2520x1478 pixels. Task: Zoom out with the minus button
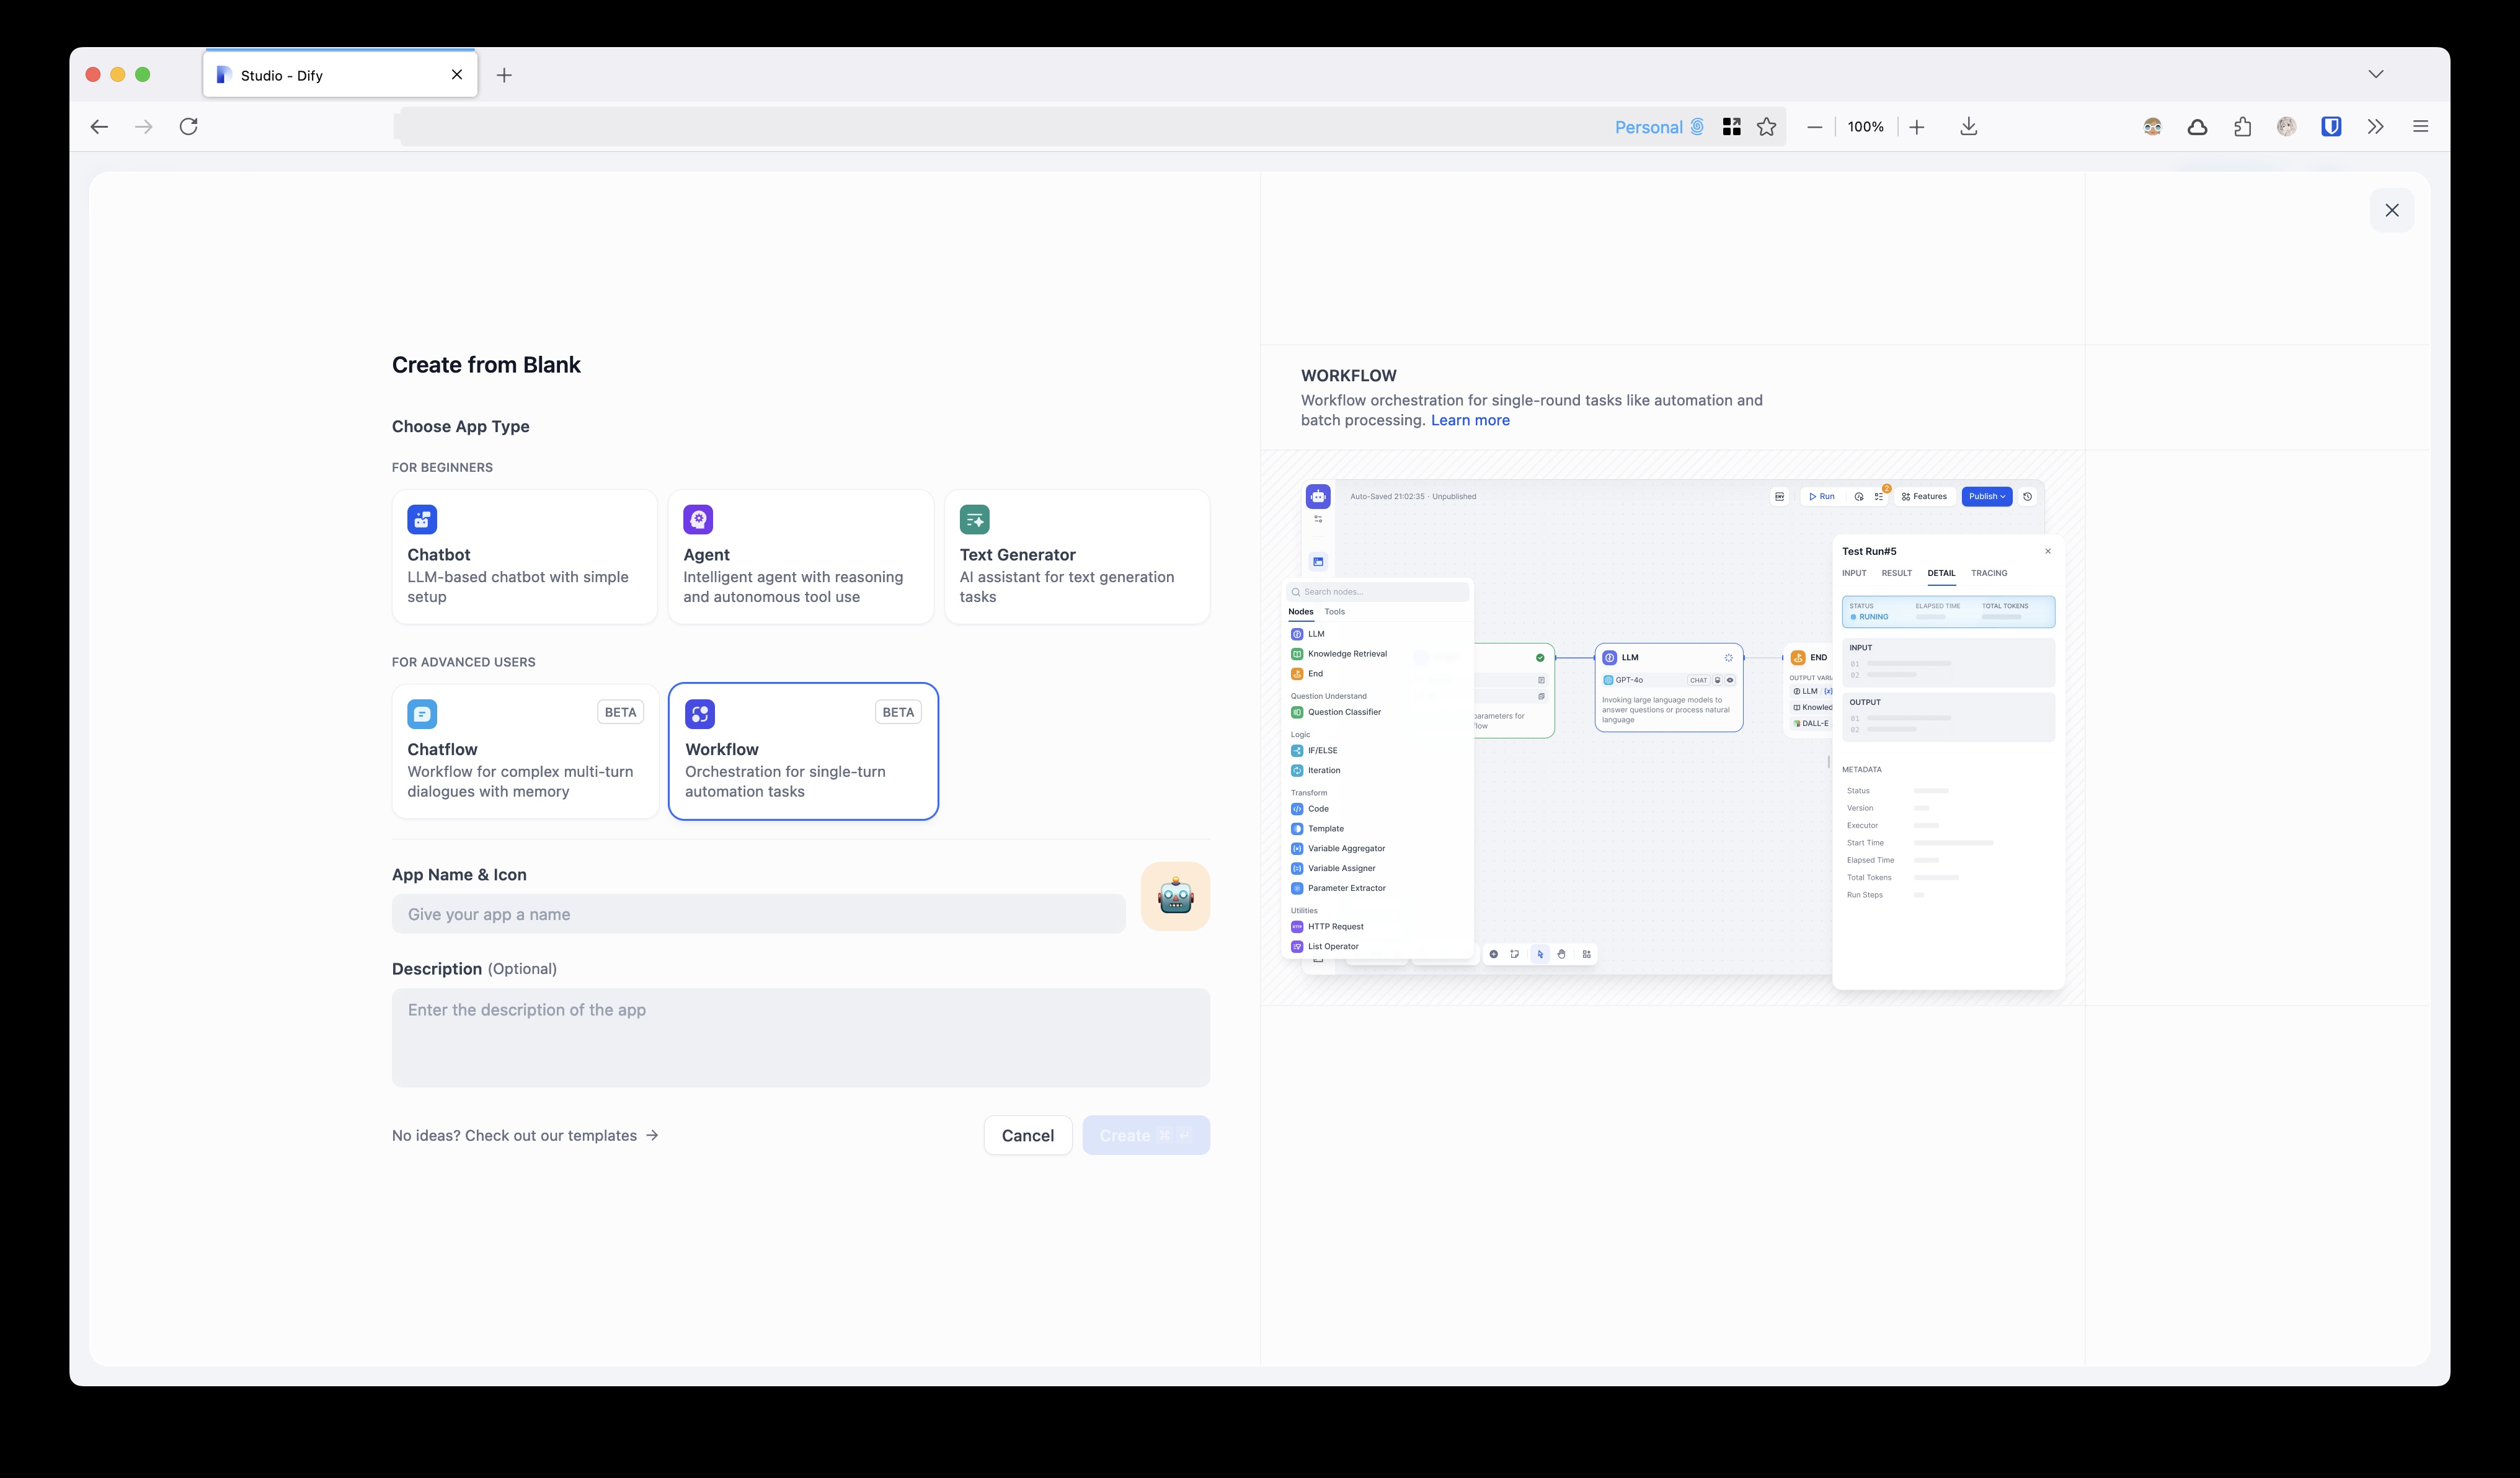point(1814,127)
